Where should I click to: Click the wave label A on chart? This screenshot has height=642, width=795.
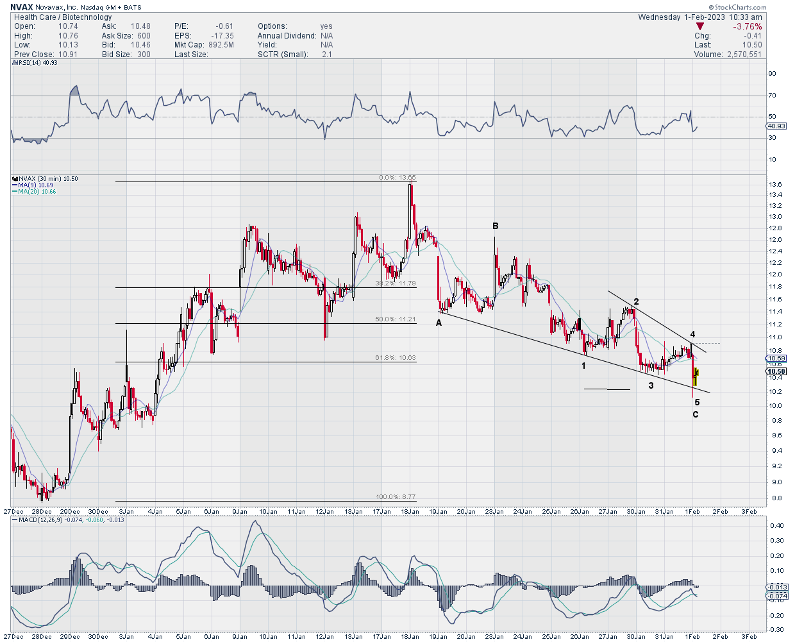click(439, 323)
